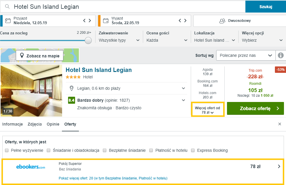This screenshot has height=185, width=286.
Task: Switch to the Zdjęcia tab
Action: tap(35, 124)
